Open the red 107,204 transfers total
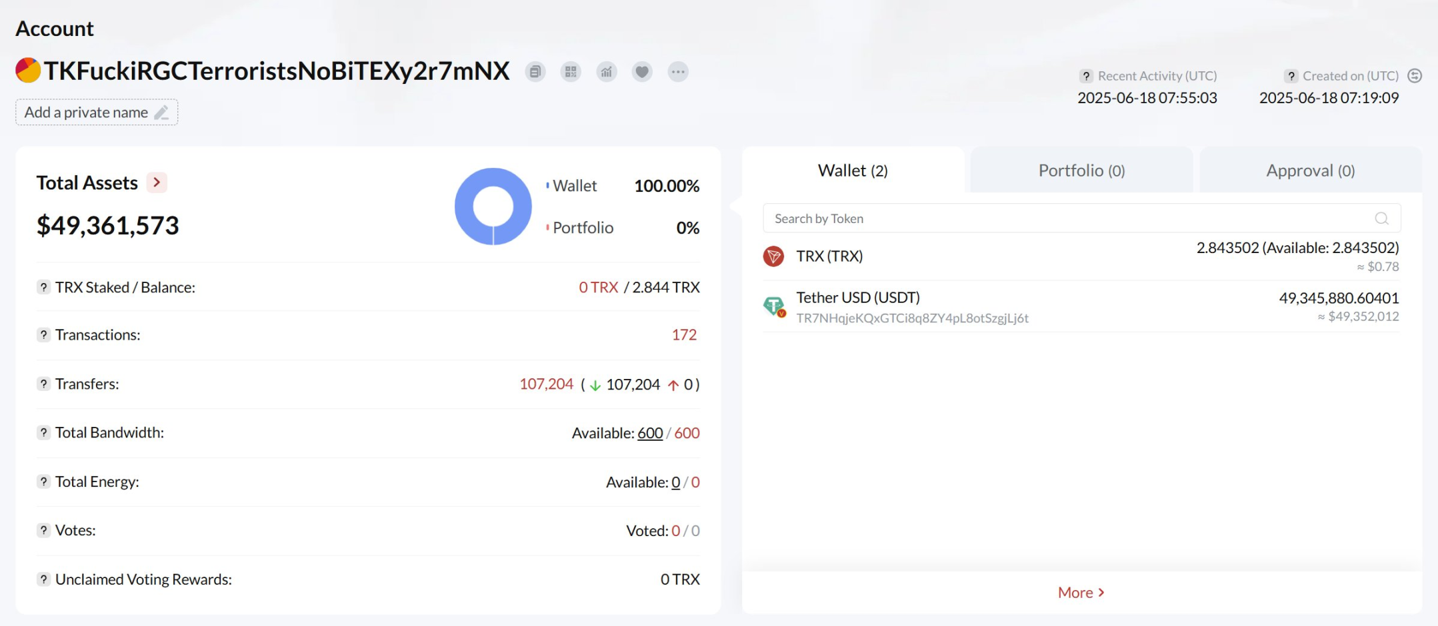Screen dimensions: 1438x626 [546, 384]
